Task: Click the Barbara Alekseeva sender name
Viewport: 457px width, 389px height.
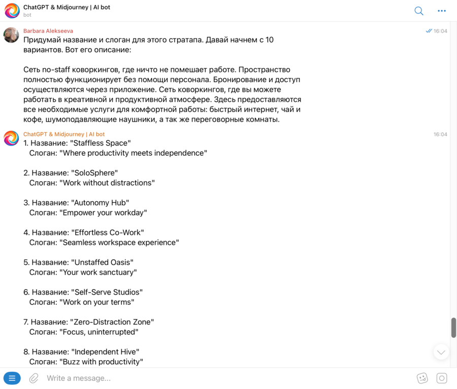Action: click(x=48, y=31)
